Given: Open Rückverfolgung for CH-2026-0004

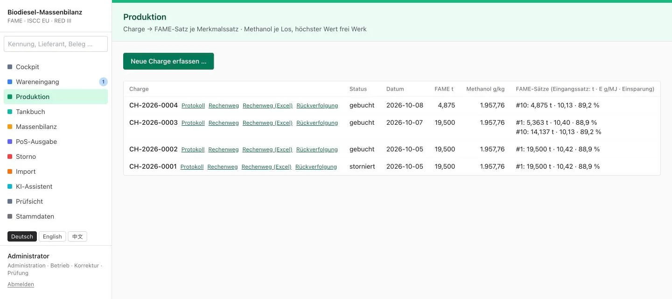Looking at the screenshot, I should pos(317,106).
